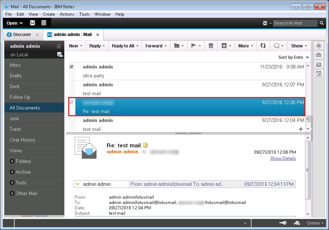Image resolution: width=329 pixels, height=230 pixels.
Task: Open the Calendar grid icon
Action: click(44, 23)
